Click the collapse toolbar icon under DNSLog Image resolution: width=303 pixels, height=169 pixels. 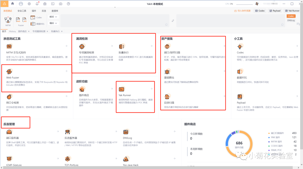coord(298,24)
